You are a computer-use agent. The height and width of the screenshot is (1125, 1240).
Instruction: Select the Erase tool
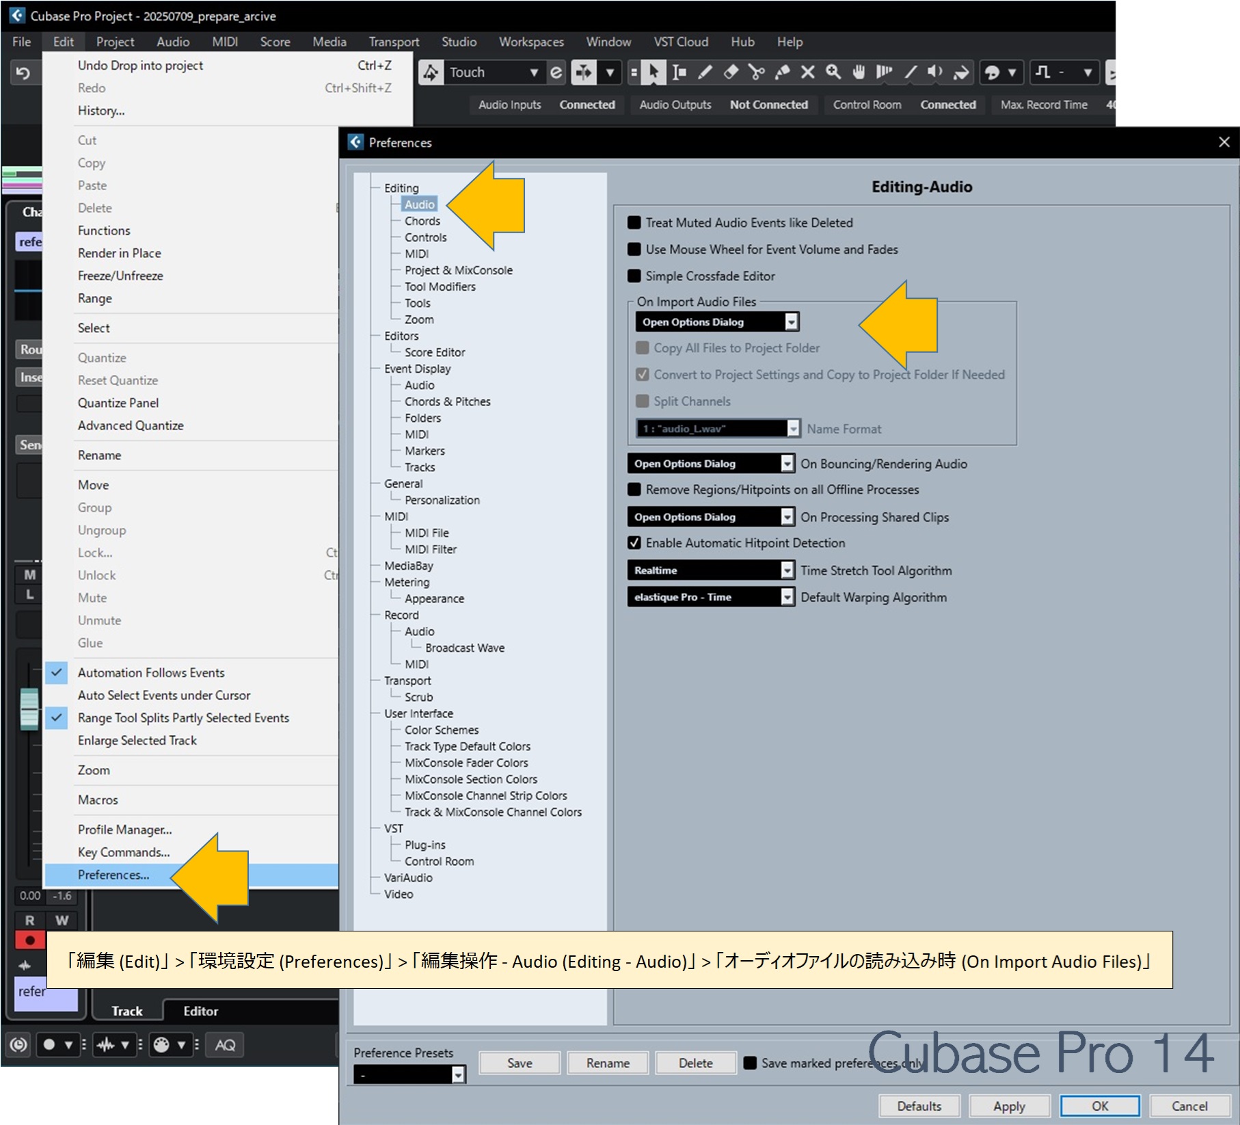731,72
